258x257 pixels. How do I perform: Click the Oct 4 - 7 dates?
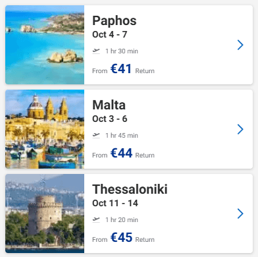[110, 34]
